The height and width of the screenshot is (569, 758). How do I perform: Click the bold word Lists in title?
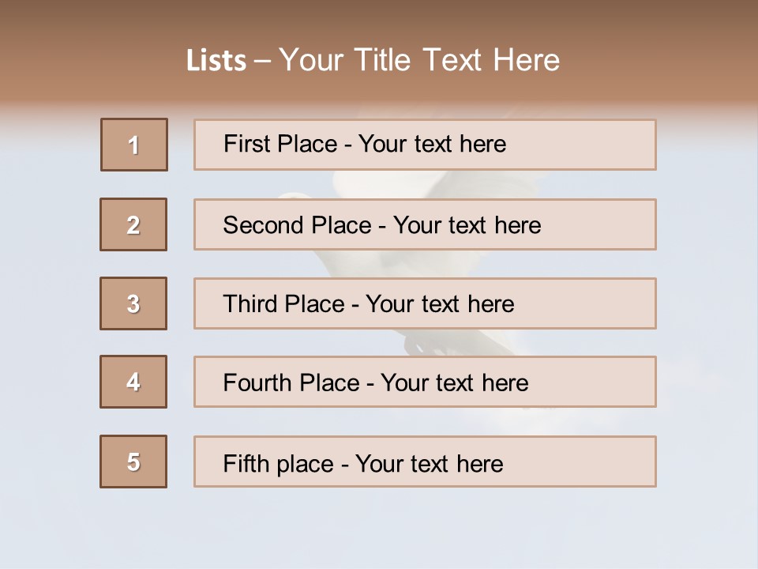(216, 61)
